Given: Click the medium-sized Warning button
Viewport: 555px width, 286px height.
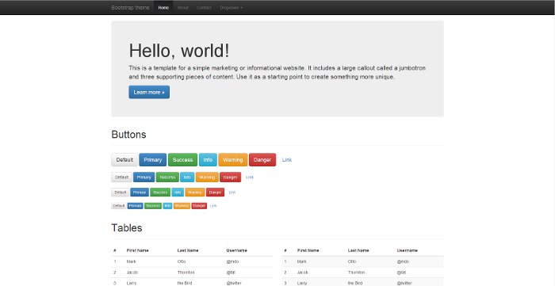Looking at the screenshot, I should [207, 177].
